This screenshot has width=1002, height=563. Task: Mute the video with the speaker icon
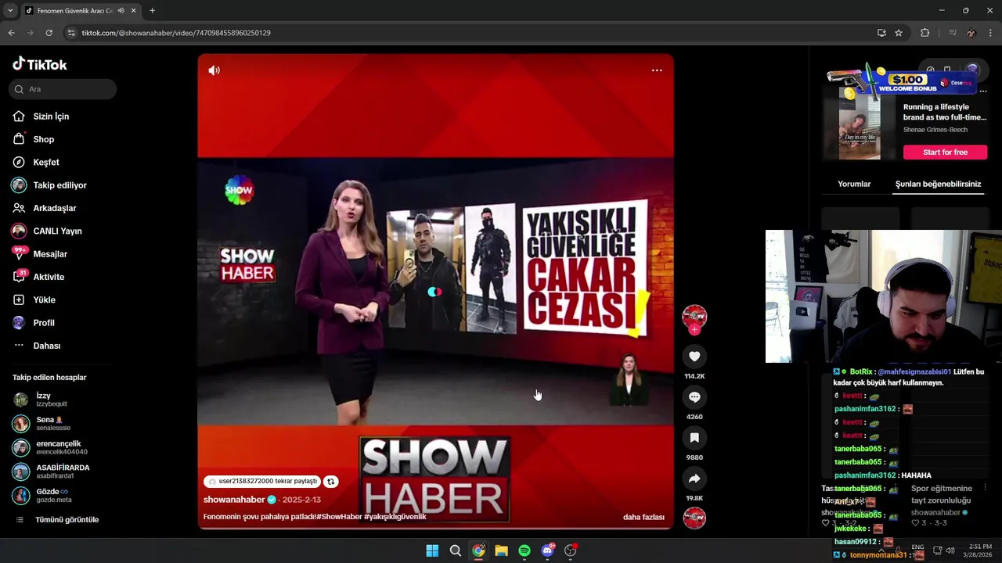pyautogui.click(x=214, y=70)
